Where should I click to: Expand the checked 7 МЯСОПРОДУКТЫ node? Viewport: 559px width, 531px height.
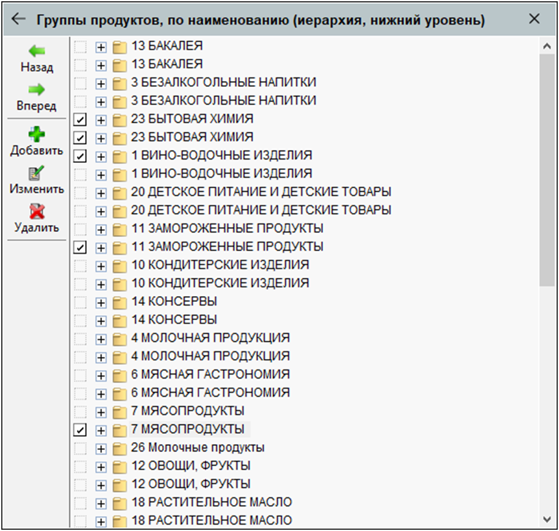coord(101,430)
